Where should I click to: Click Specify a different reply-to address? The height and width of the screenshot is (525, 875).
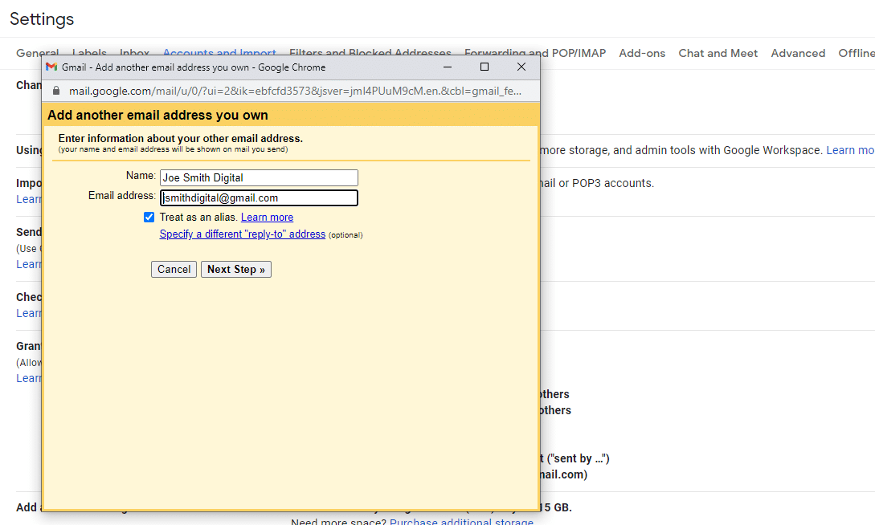pos(242,234)
